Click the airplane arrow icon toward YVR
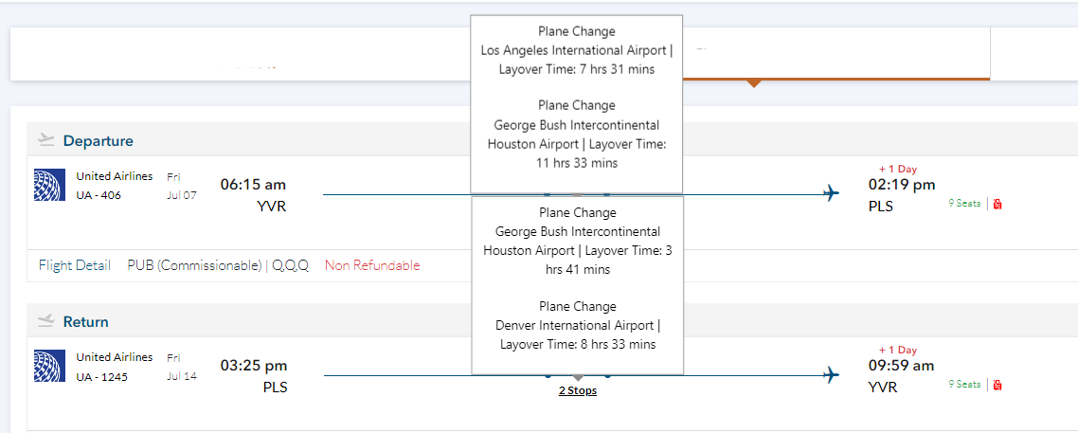Screen dimensions: 1078x433 click(832, 375)
